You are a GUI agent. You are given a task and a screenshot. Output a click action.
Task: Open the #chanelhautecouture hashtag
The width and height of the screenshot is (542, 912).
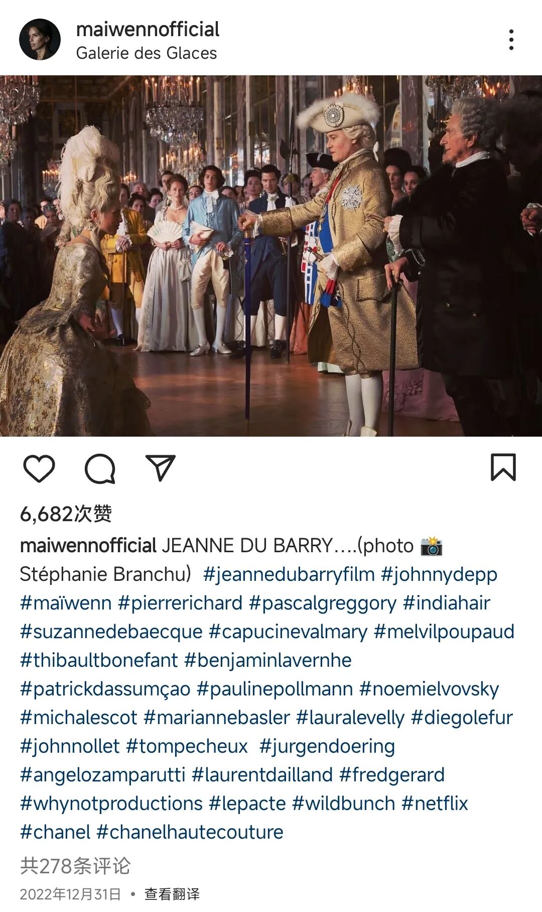click(190, 832)
